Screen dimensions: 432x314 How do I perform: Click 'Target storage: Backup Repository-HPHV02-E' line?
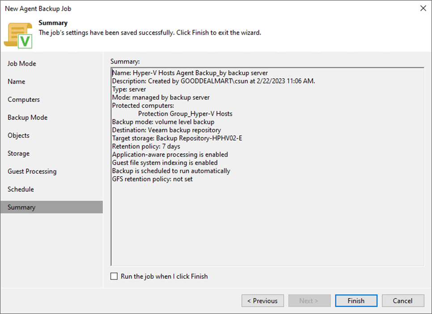click(x=177, y=138)
